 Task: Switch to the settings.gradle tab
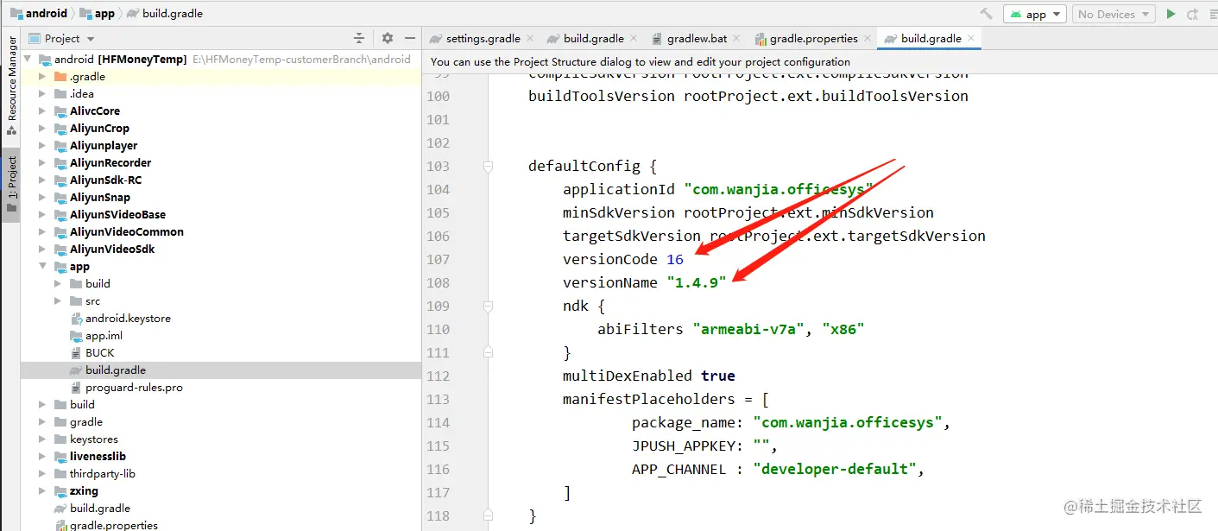click(x=482, y=38)
